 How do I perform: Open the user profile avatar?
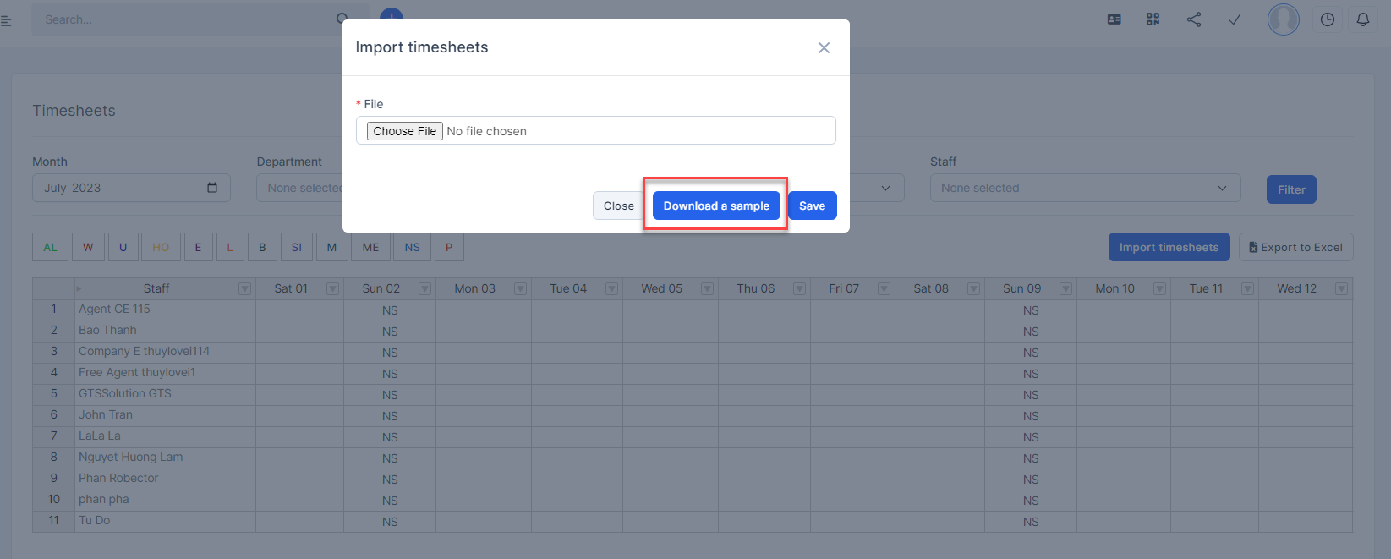(x=1283, y=19)
